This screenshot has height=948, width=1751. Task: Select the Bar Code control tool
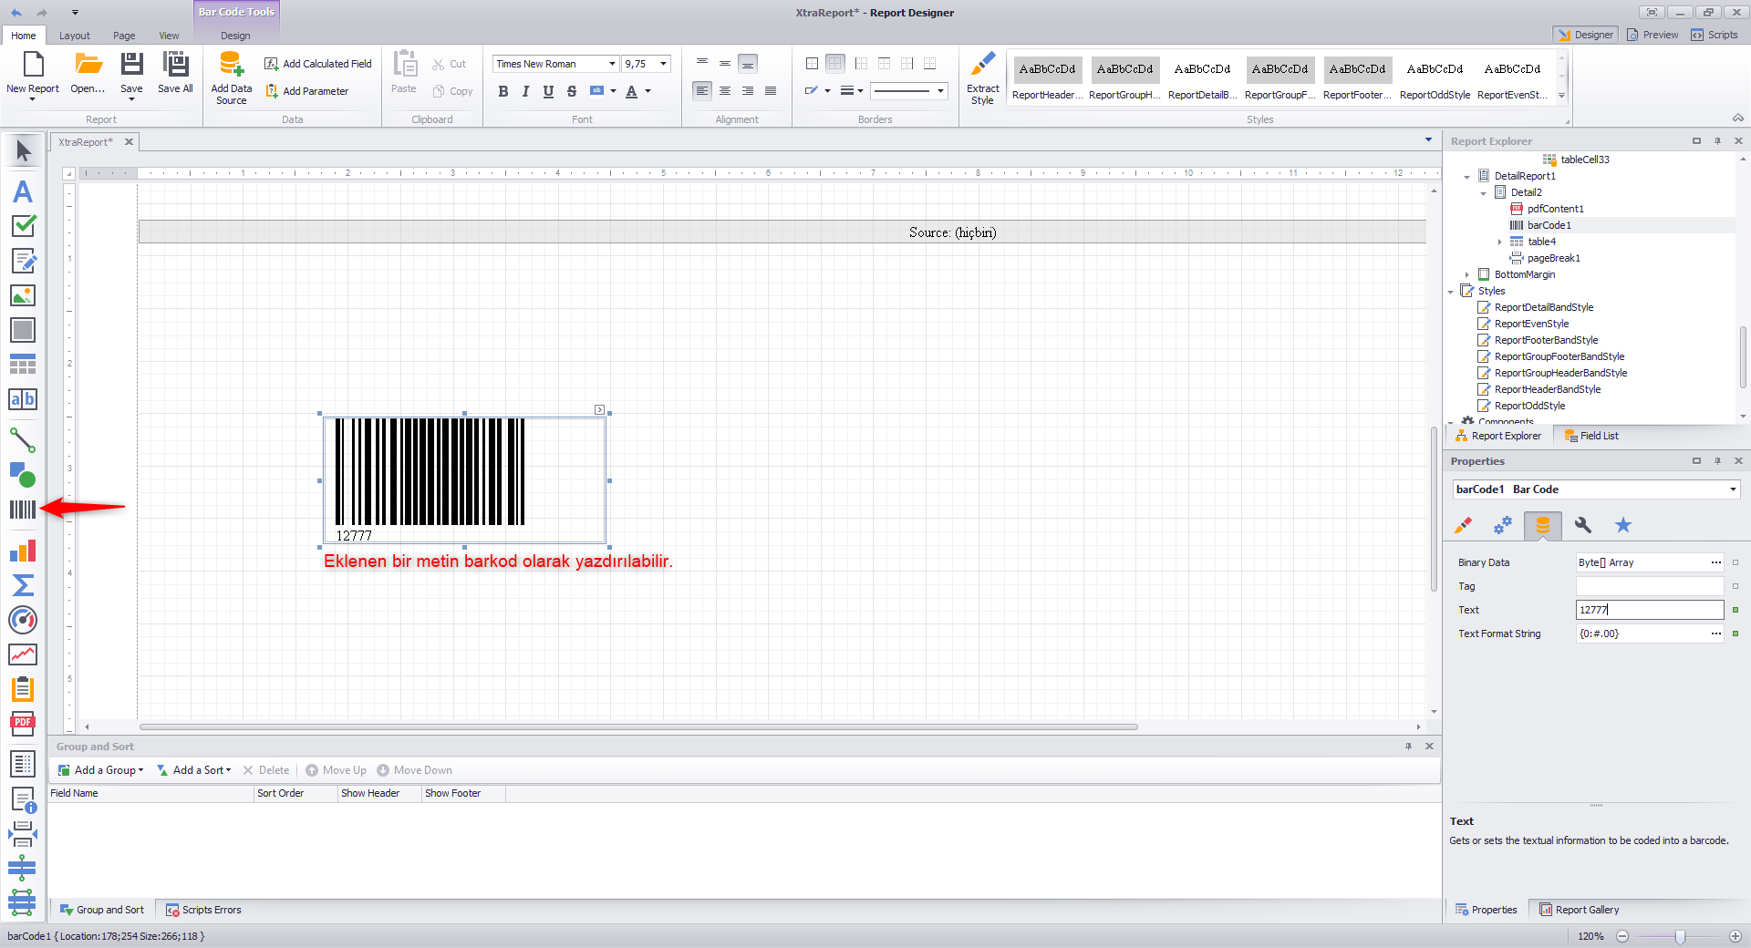click(23, 510)
